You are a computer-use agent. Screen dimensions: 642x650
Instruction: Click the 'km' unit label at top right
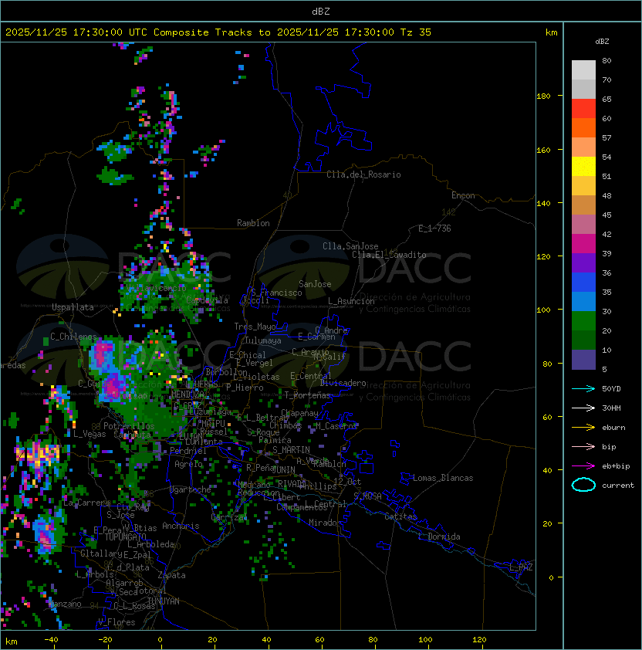pyautogui.click(x=551, y=32)
